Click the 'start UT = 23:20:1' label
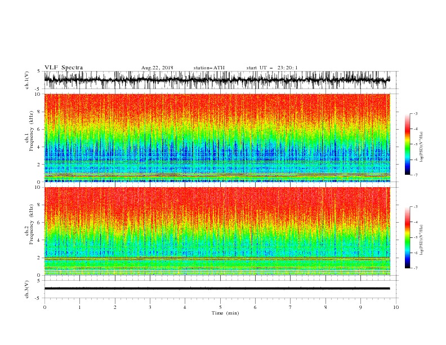The height and width of the screenshot is (345, 446). pos(272,68)
